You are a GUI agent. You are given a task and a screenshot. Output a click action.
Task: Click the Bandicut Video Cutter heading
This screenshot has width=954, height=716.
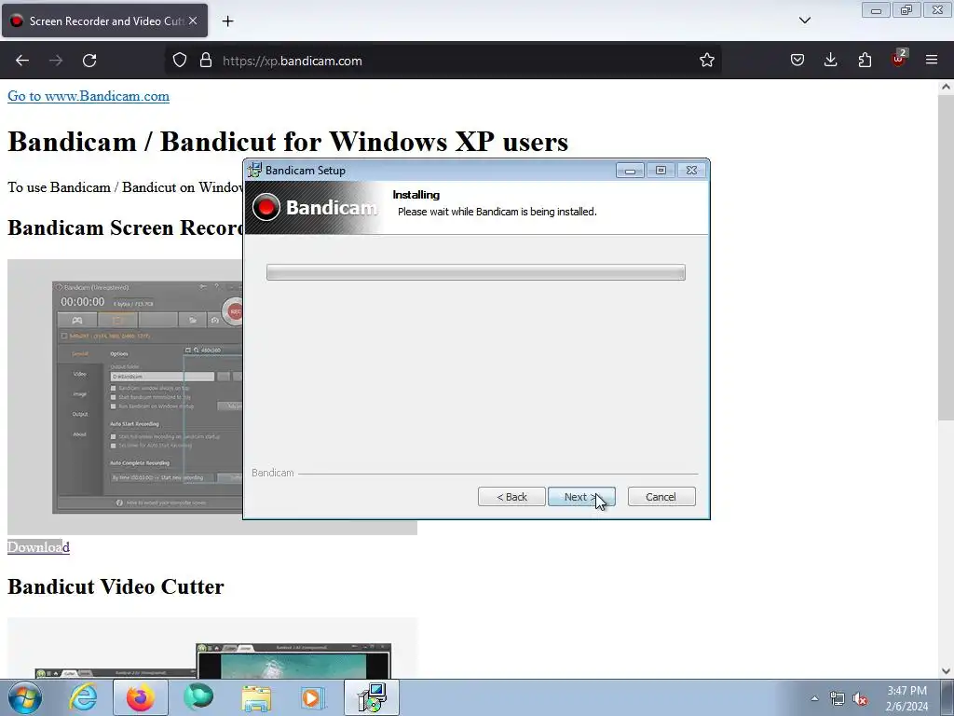click(116, 586)
